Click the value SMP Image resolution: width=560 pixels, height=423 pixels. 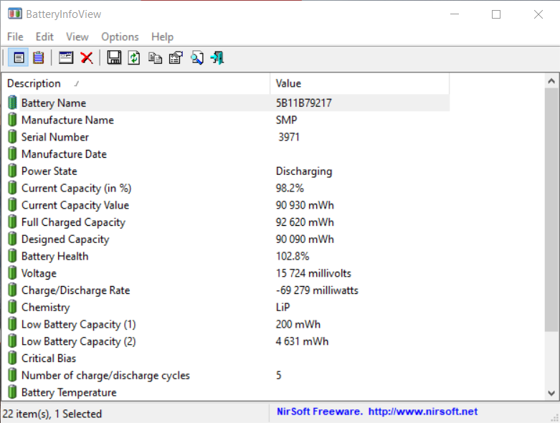(286, 120)
